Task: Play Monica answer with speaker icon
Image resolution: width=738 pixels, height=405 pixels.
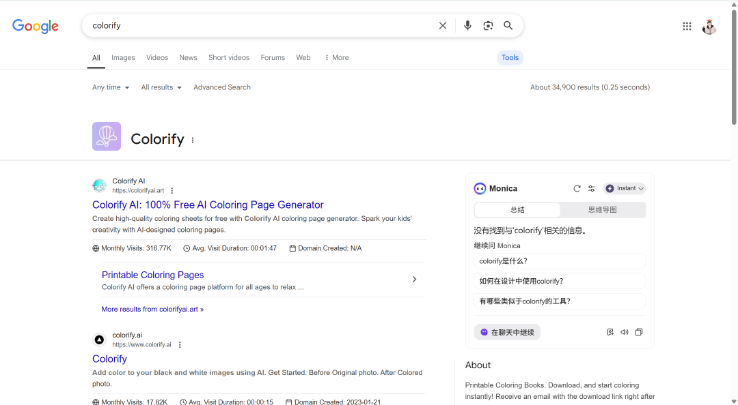Action: click(x=625, y=332)
